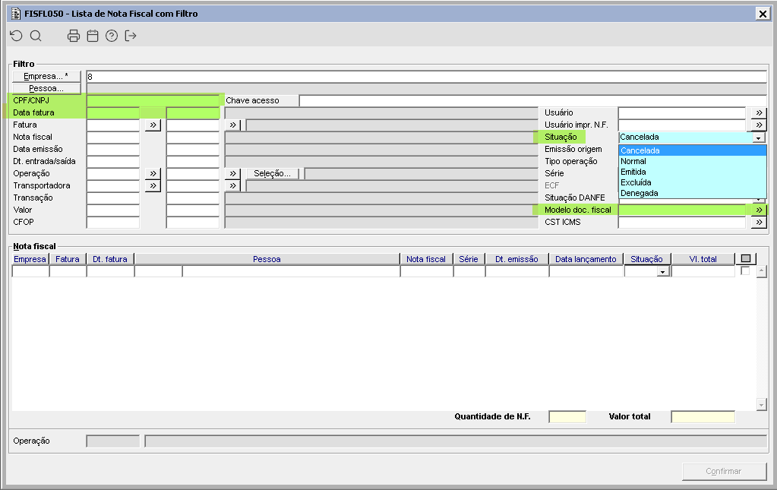Focus the first Nota fiscal filter field
This screenshot has width=777, height=490.
(113, 138)
